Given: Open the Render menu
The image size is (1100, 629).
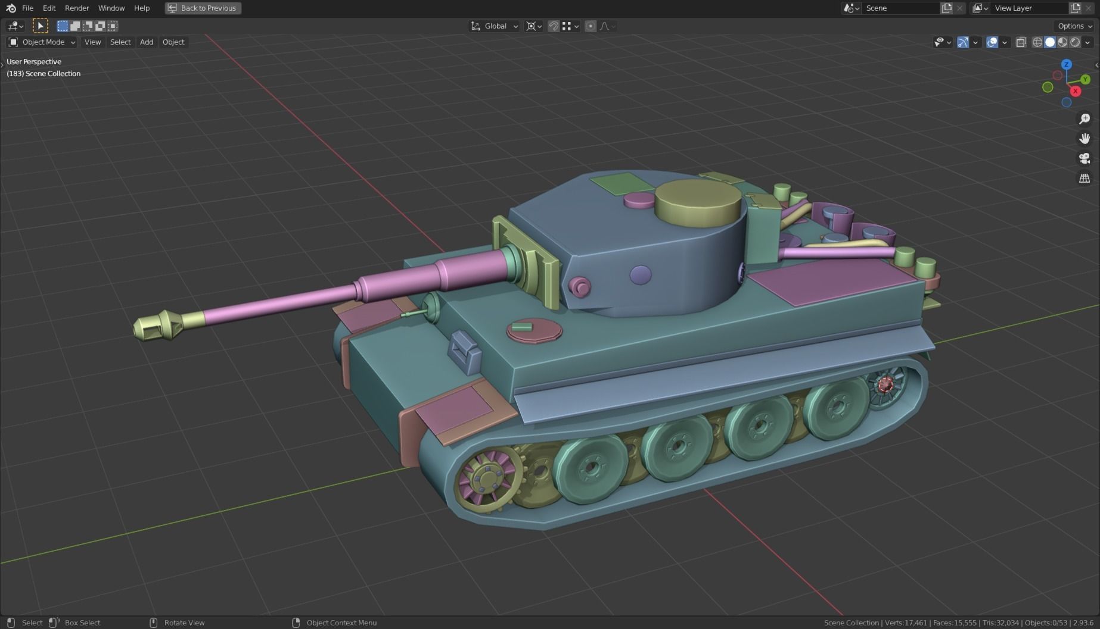Looking at the screenshot, I should [77, 8].
